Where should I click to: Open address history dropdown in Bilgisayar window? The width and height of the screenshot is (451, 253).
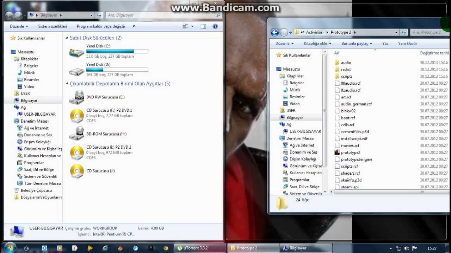92,15
